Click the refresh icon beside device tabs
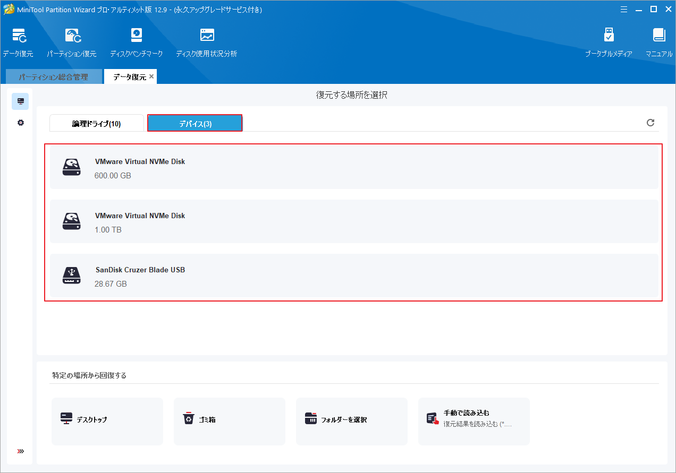The width and height of the screenshot is (676, 473). point(650,123)
